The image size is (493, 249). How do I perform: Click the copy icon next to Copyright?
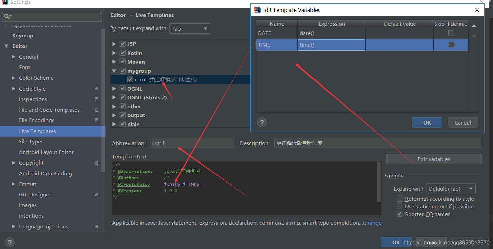(96, 162)
